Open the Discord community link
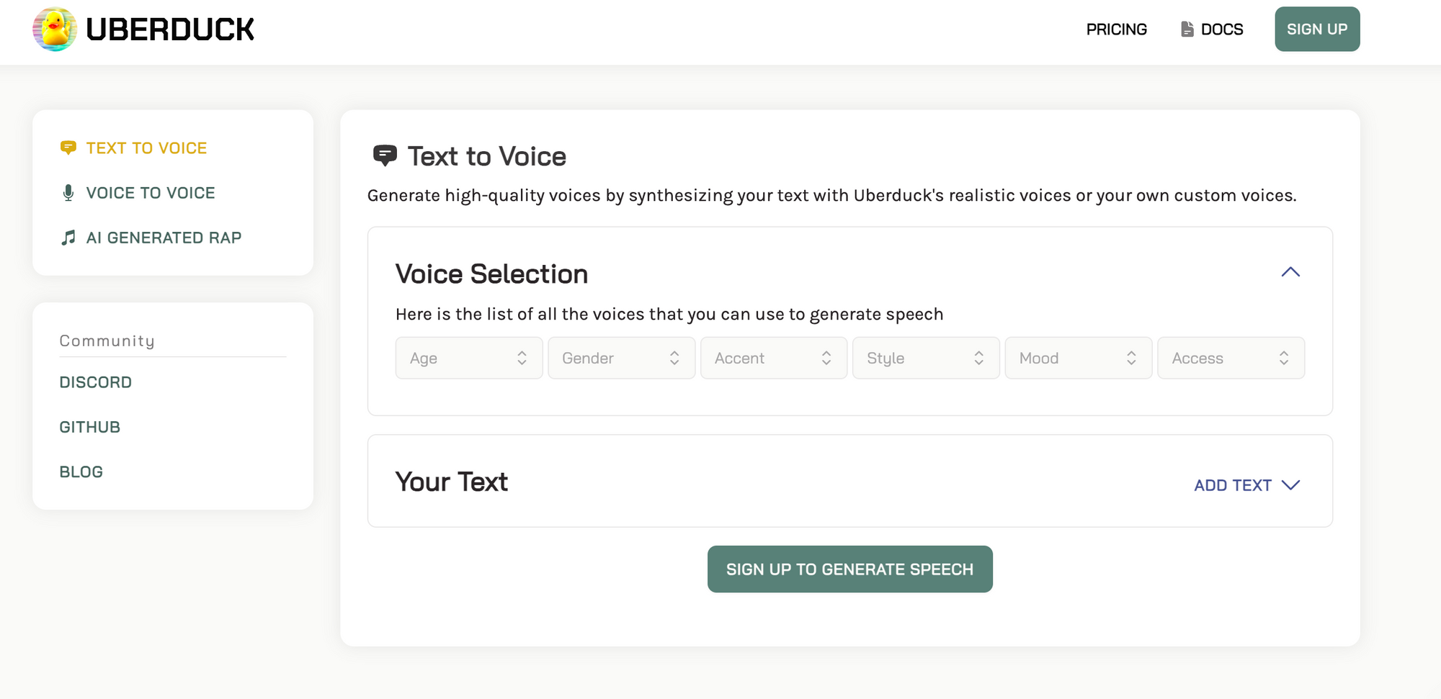Viewport: 1441px width, 699px height. [95, 382]
